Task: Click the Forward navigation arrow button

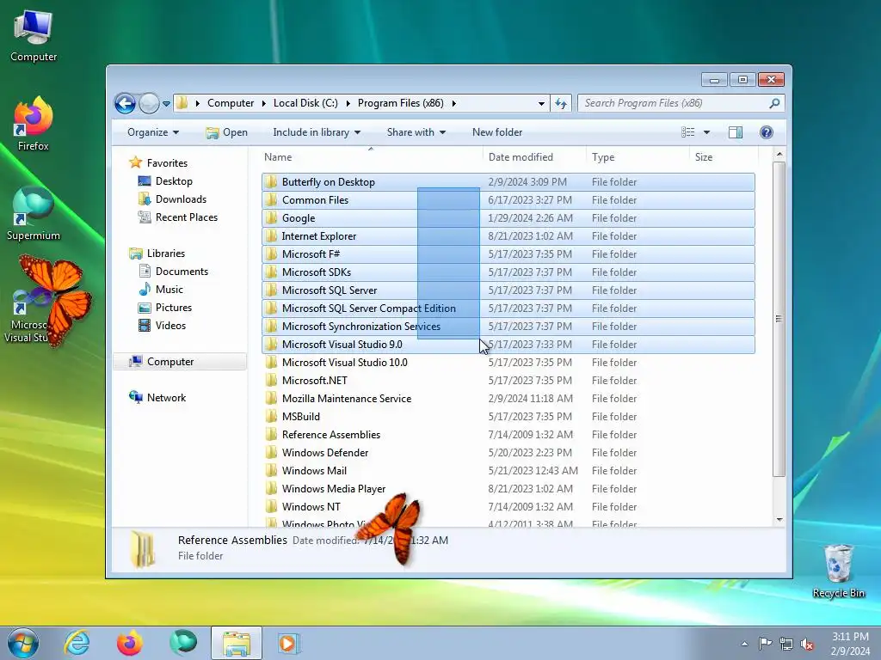Action: coord(149,103)
